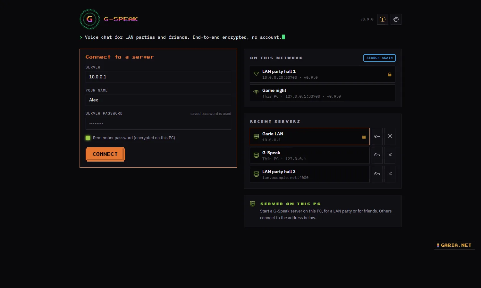Select Garia LAN recent server
The height and width of the screenshot is (288, 481).
pos(310,137)
